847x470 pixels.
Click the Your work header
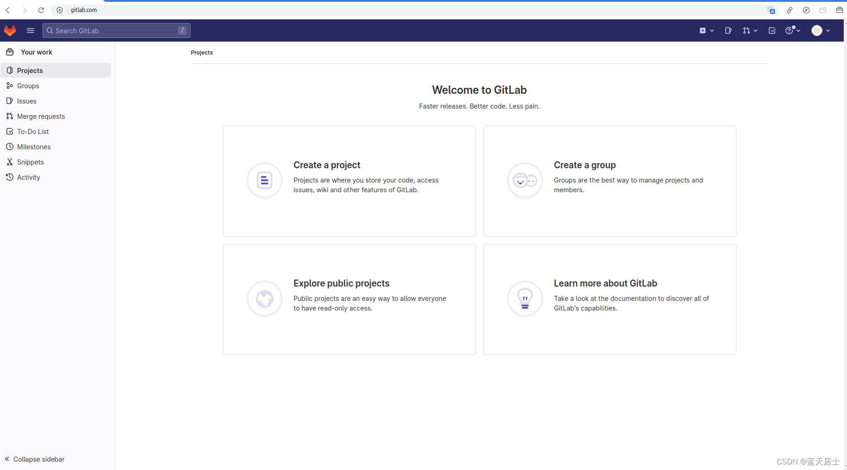37,52
